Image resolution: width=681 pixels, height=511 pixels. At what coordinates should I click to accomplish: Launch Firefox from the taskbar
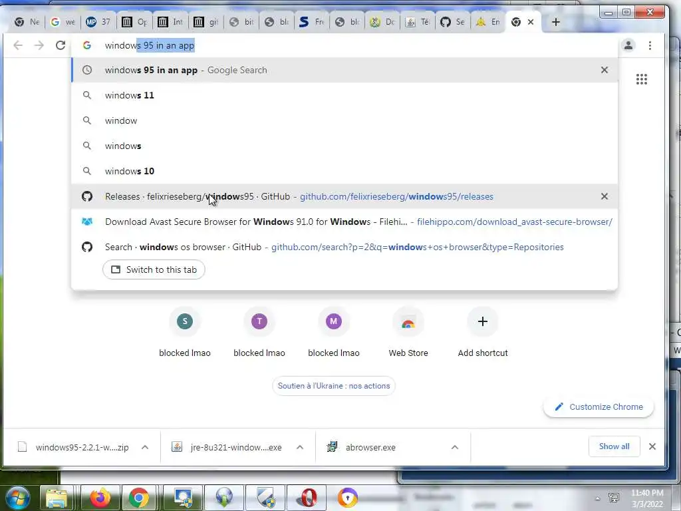point(100,498)
